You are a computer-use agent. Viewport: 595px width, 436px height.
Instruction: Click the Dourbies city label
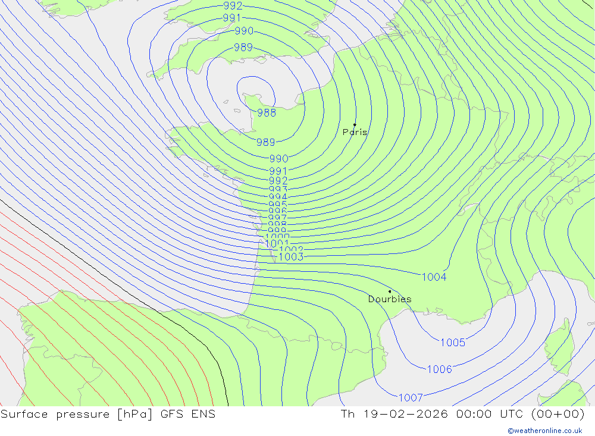390,299
